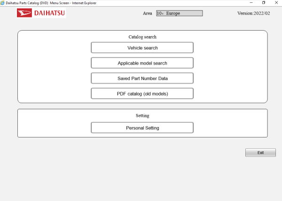
Task: Click the 'Catalog search' heading
Action: pos(142,37)
